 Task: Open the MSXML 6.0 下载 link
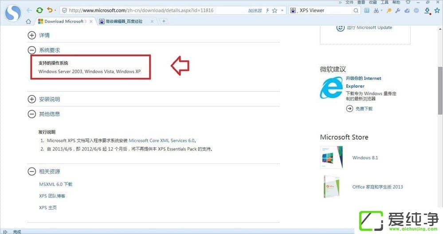tap(56, 184)
